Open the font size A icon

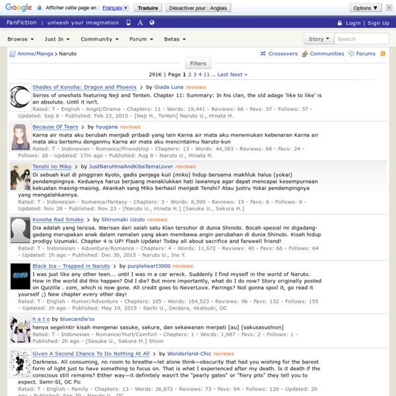point(140,22)
